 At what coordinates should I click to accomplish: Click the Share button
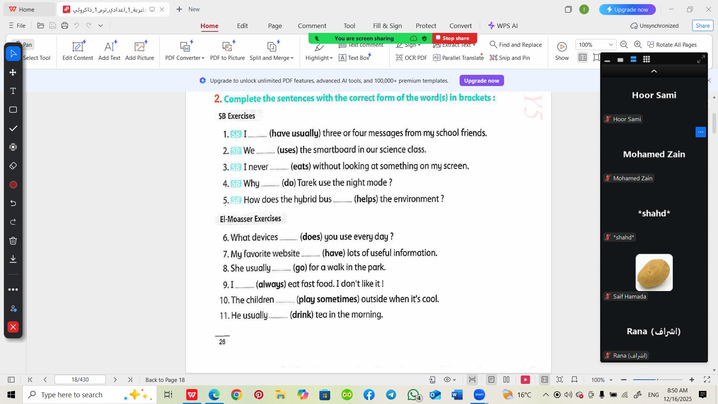(x=703, y=26)
